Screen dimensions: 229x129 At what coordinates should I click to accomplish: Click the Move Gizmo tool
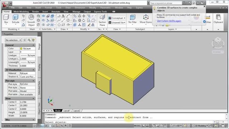[x=146, y=19]
